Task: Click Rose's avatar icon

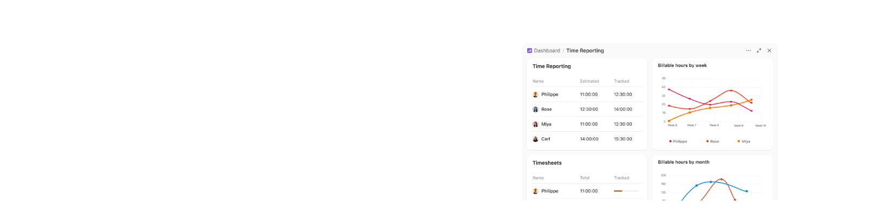Action: pyautogui.click(x=535, y=110)
